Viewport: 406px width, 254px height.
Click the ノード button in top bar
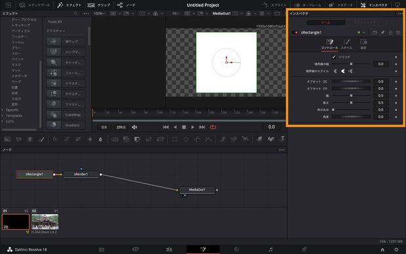[x=126, y=5]
